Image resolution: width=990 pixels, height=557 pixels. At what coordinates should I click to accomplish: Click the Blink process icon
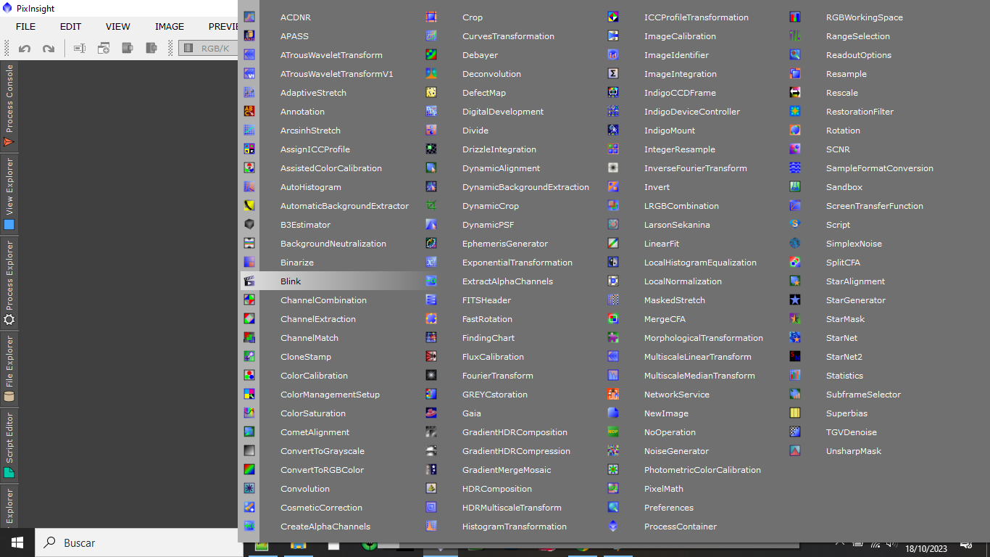pyautogui.click(x=249, y=281)
